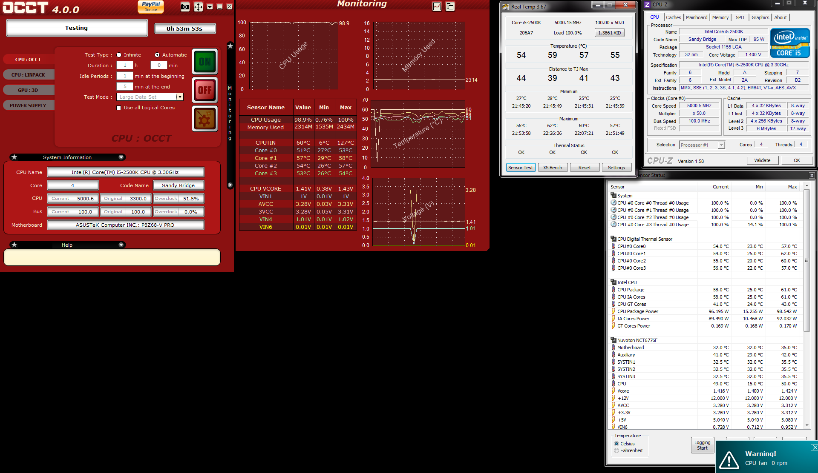
Task: Select Celsius temperature unit
Action: click(x=616, y=444)
